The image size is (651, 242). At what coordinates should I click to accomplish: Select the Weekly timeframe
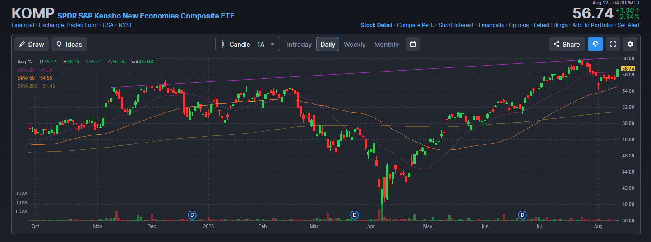(355, 44)
